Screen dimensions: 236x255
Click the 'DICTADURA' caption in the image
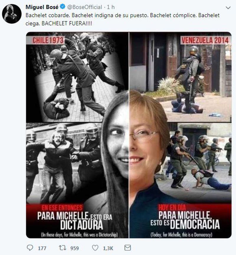(82, 225)
